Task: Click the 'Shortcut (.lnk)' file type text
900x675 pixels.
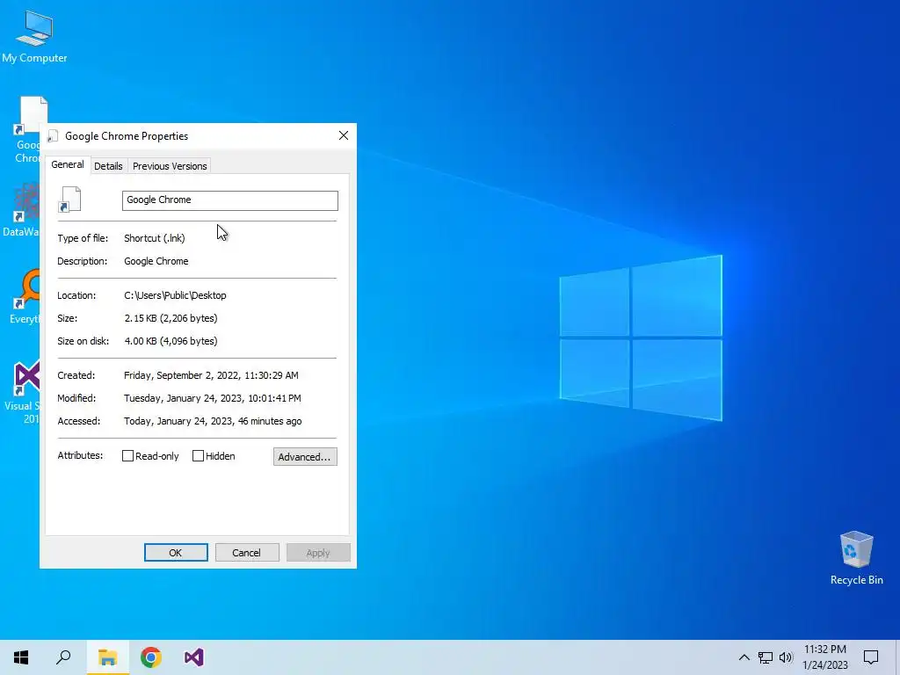Action: pos(155,238)
